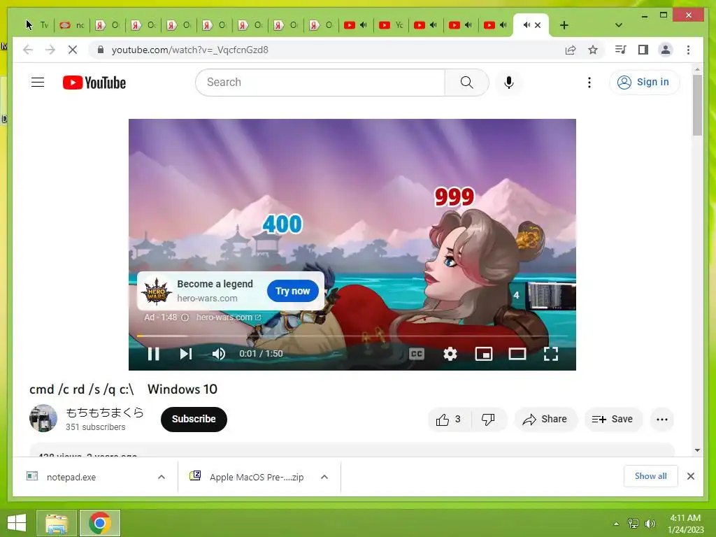
Task: Sign in to YouTube
Action: [644, 83]
